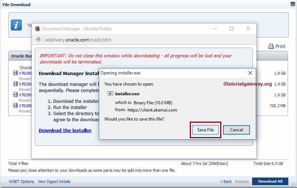
Task: Open the 'Download the installer' link
Action: pyautogui.click(x=65, y=130)
